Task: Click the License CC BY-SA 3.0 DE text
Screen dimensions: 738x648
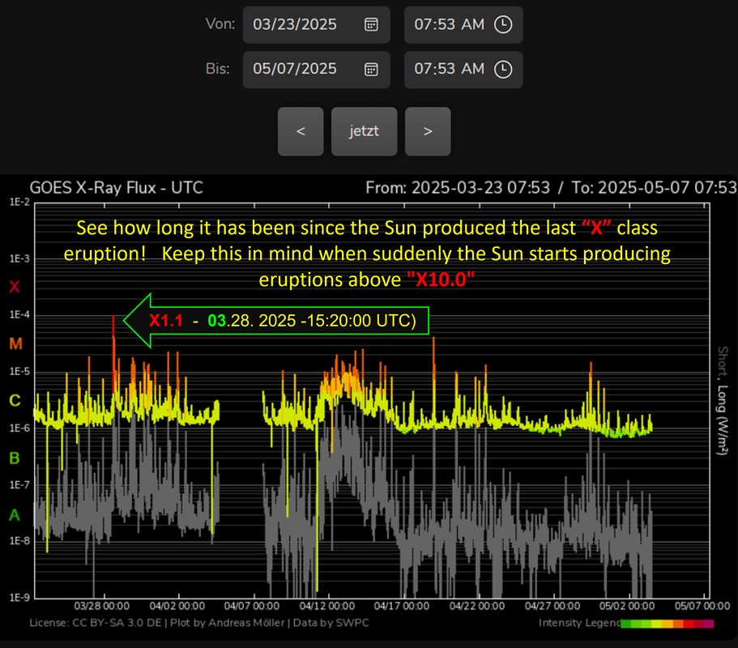Action: click(96, 623)
